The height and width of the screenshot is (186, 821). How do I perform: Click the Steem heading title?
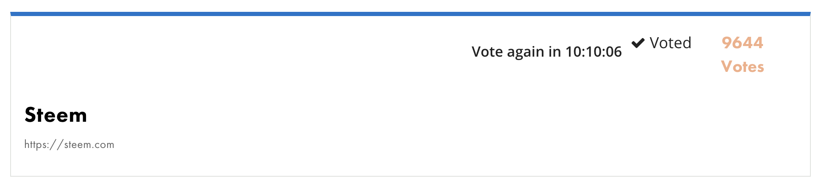[x=55, y=115]
